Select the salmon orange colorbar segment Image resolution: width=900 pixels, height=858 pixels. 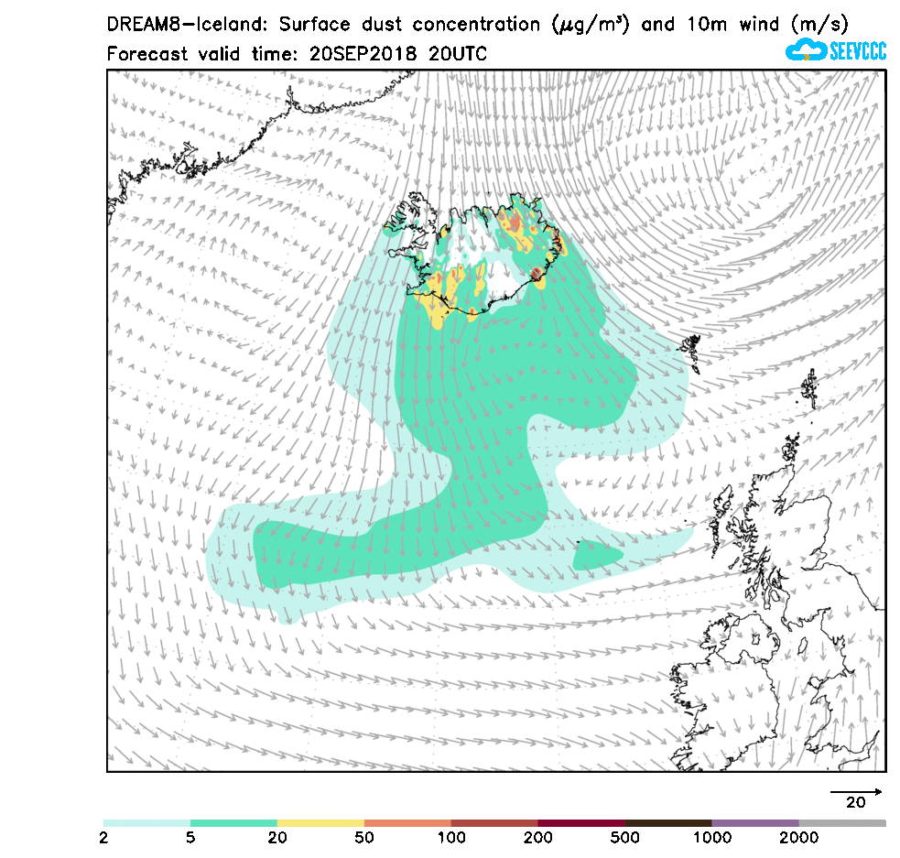407,823
